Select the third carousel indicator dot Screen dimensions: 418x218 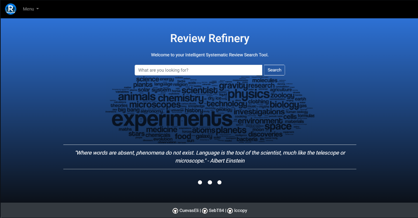pos(219,182)
